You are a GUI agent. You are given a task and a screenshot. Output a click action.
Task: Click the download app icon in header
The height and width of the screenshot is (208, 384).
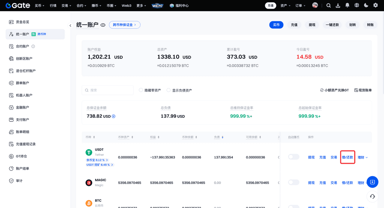coord(338,5)
